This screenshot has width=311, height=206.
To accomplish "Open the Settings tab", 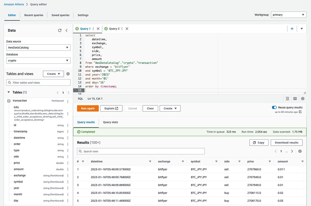I will click(83, 15).
